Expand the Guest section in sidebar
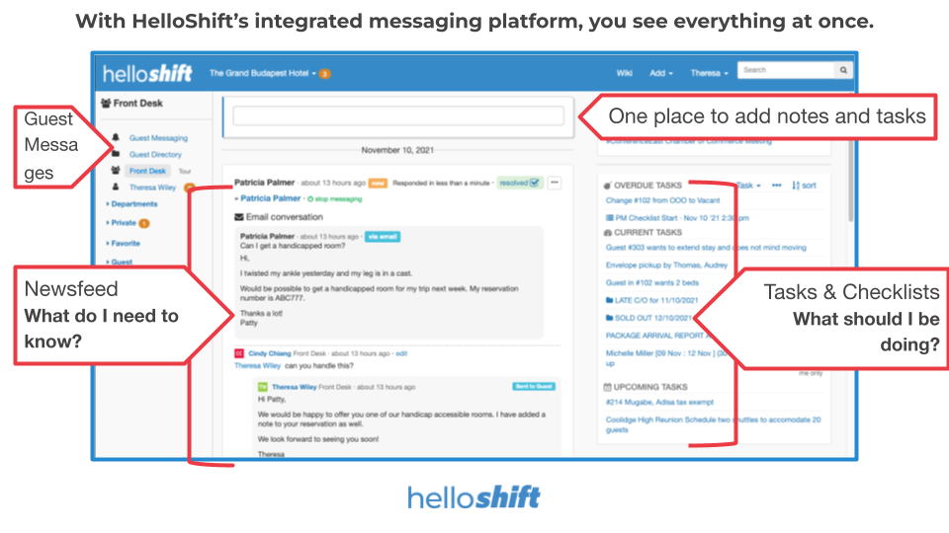Viewport: 949px width, 533px height. [120, 262]
